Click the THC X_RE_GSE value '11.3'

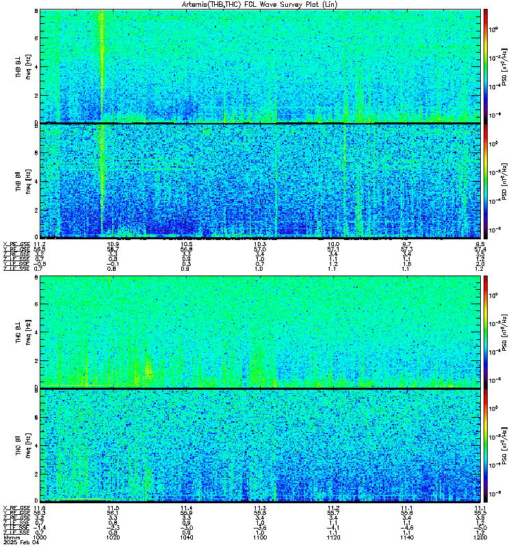(260, 508)
